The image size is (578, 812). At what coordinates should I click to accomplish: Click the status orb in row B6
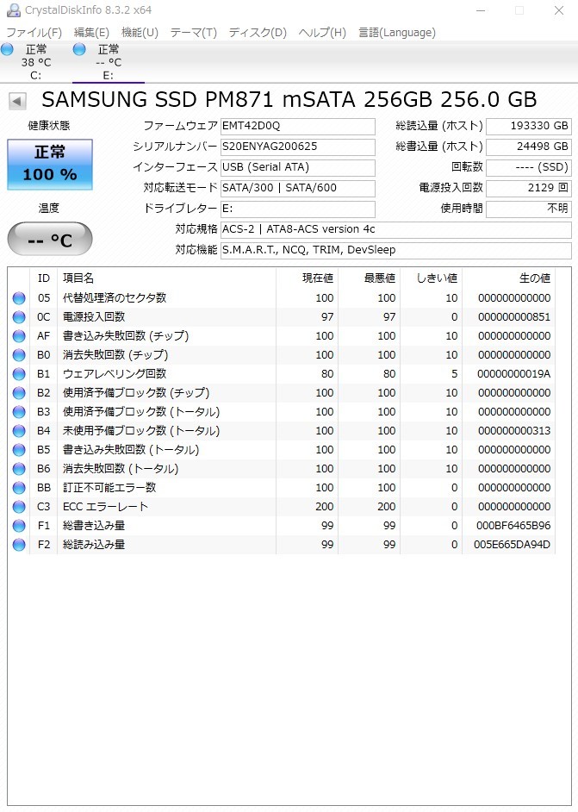point(19,469)
